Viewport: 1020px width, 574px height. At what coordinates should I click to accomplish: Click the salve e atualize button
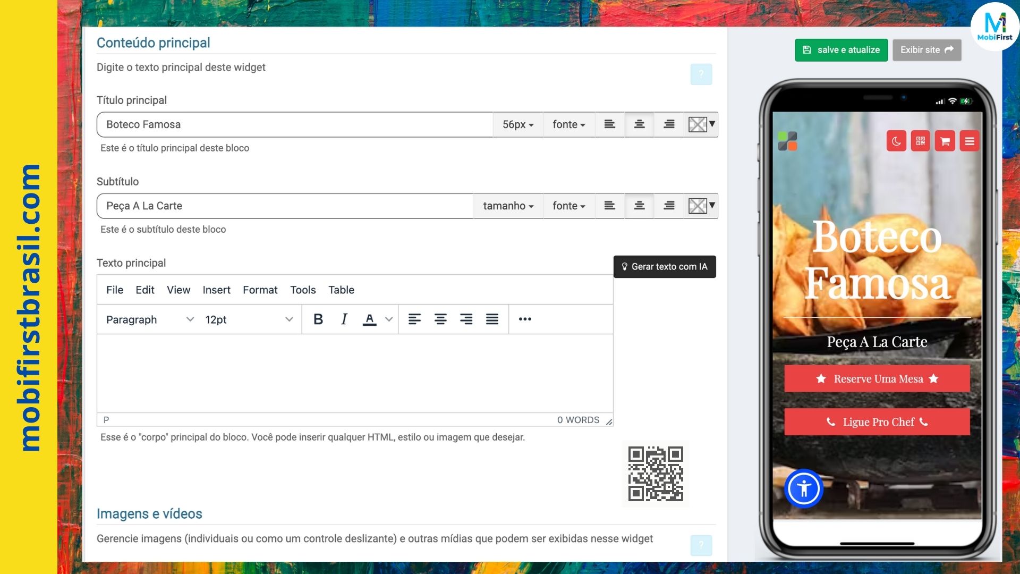841,50
